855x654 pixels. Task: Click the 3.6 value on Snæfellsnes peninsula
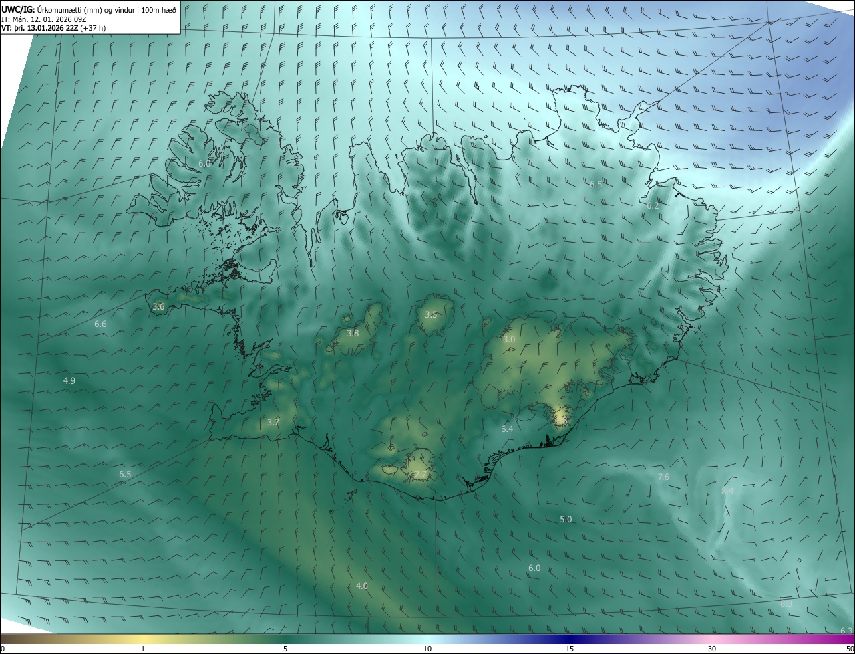158,306
